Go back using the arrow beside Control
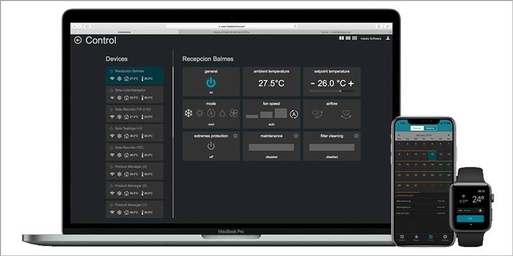Image resolution: width=513 pixels, height=256 pixels. (x=78, y=40)
